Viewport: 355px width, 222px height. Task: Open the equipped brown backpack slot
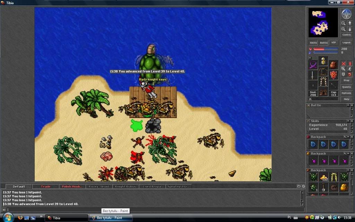[x=334, y=65]
